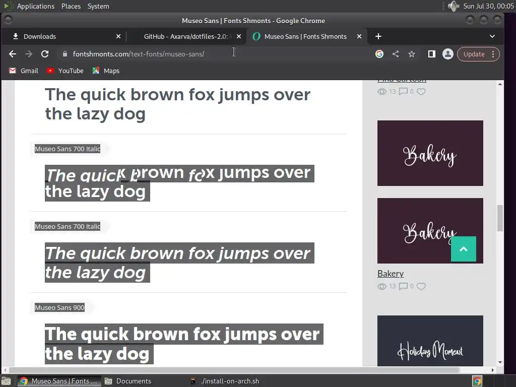
Task: Expand the tab search dropdown arrow
Action: (x=492, y=36)
